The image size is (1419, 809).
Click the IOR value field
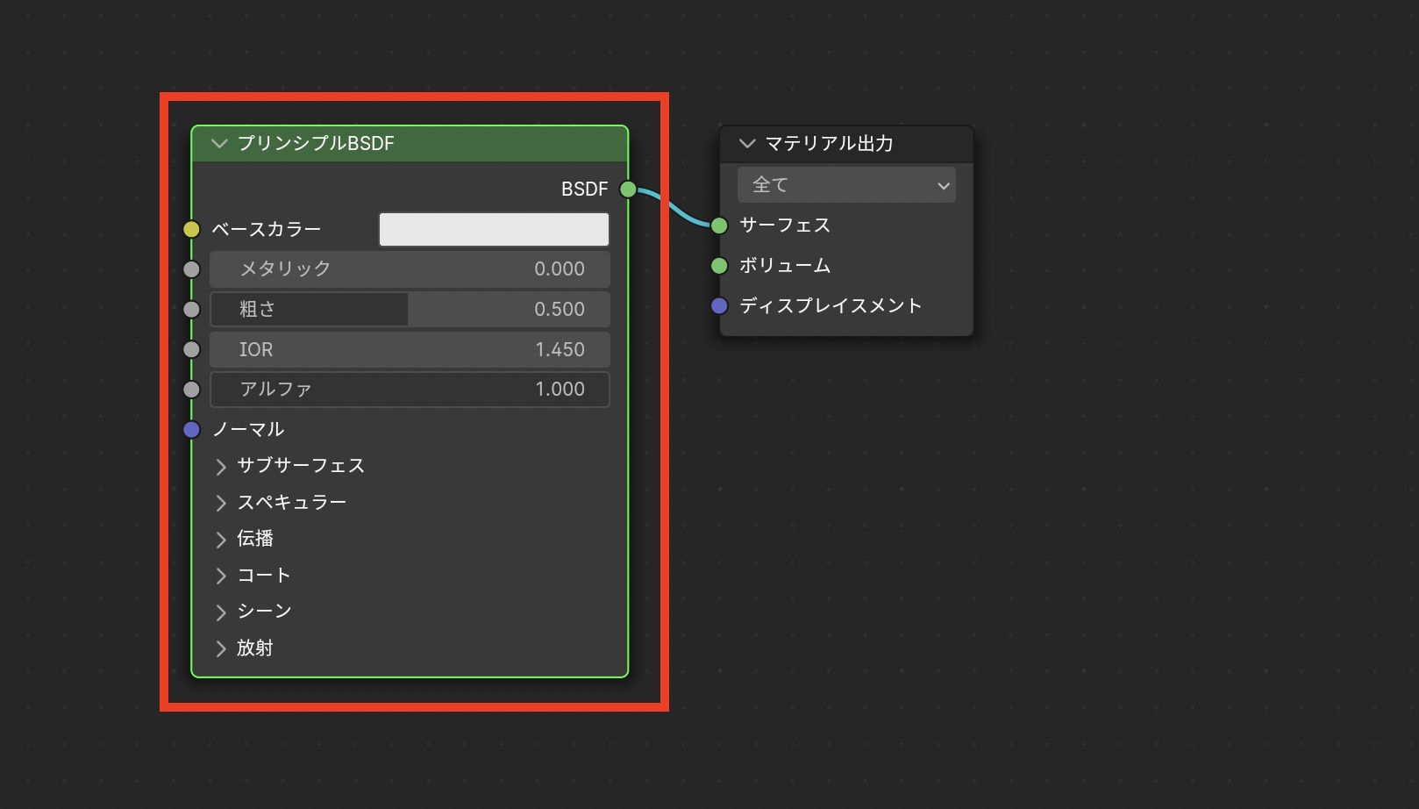(410, 349)
